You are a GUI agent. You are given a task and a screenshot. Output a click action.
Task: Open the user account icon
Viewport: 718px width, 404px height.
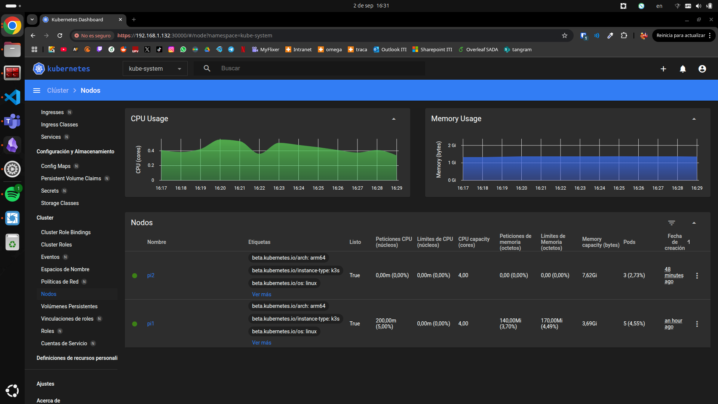pos(702,69)
